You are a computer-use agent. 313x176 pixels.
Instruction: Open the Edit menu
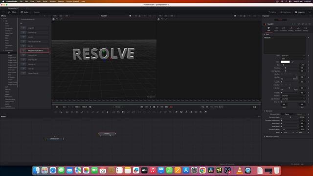(x=26, y=1)
